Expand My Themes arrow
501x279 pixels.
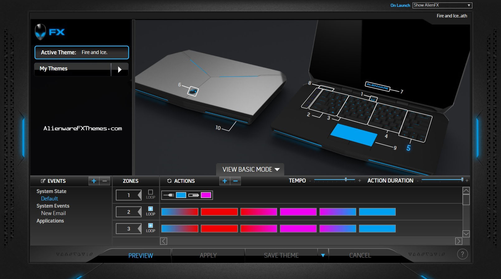[120, 69]
